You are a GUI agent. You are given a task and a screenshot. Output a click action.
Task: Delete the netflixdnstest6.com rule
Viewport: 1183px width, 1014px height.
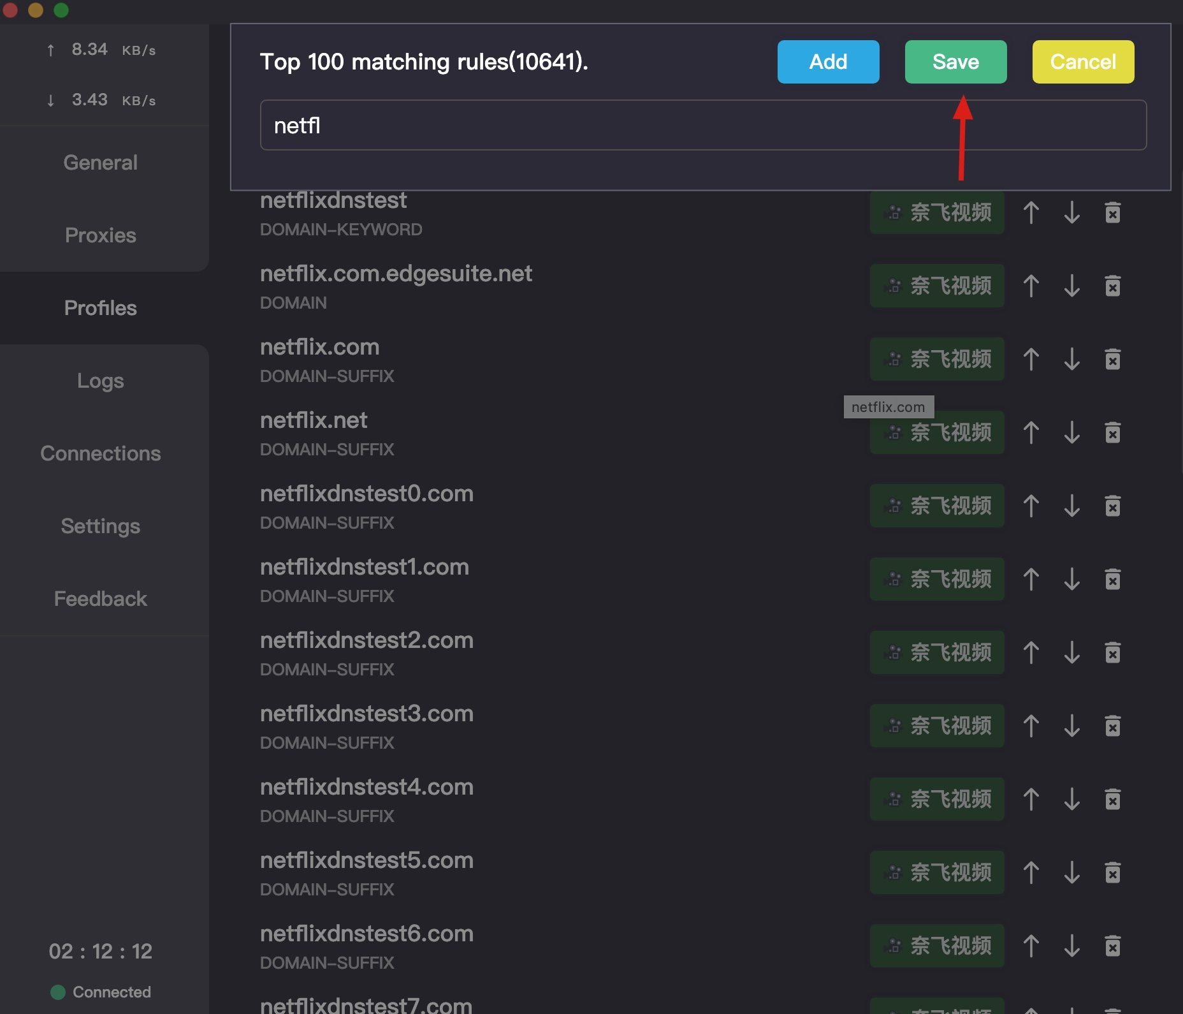(x=1113, y=946)
